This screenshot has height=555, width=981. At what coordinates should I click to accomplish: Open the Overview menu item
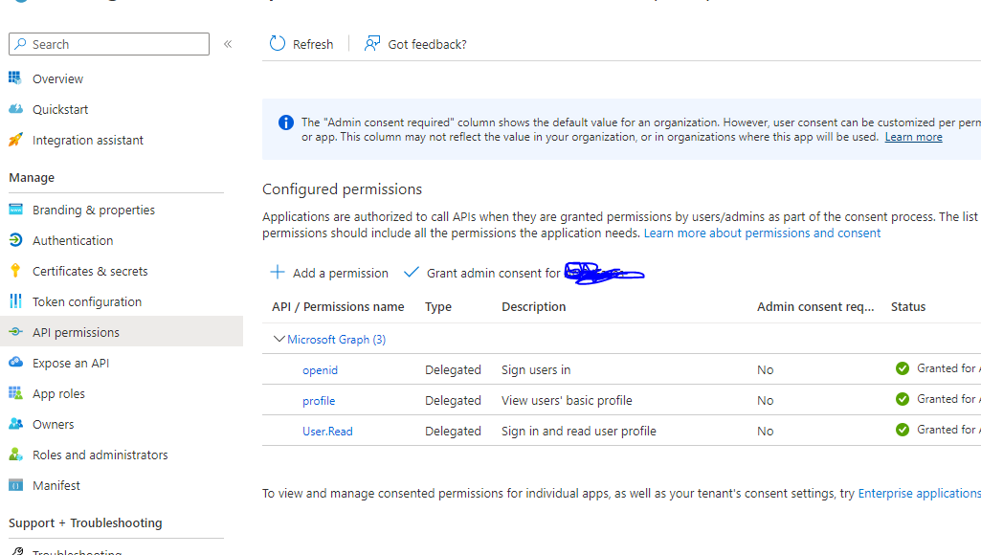pos(57,78)
